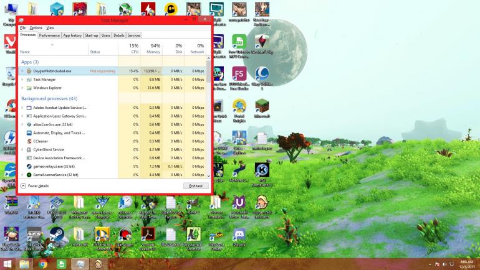Image resolution: width=480 pixels, height=270 pixels.
Task: Switch to the Users tab
Action: pyautogui.click(x=105, y=35)
